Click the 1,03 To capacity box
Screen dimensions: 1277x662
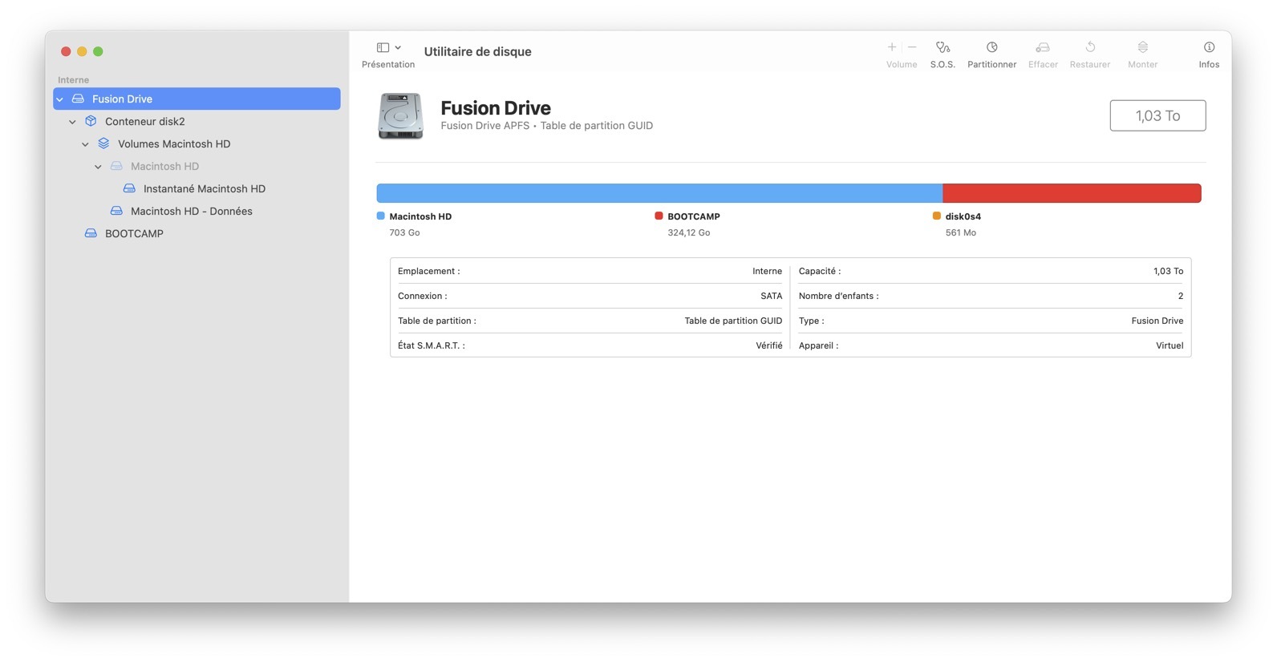pos(1157,115)
